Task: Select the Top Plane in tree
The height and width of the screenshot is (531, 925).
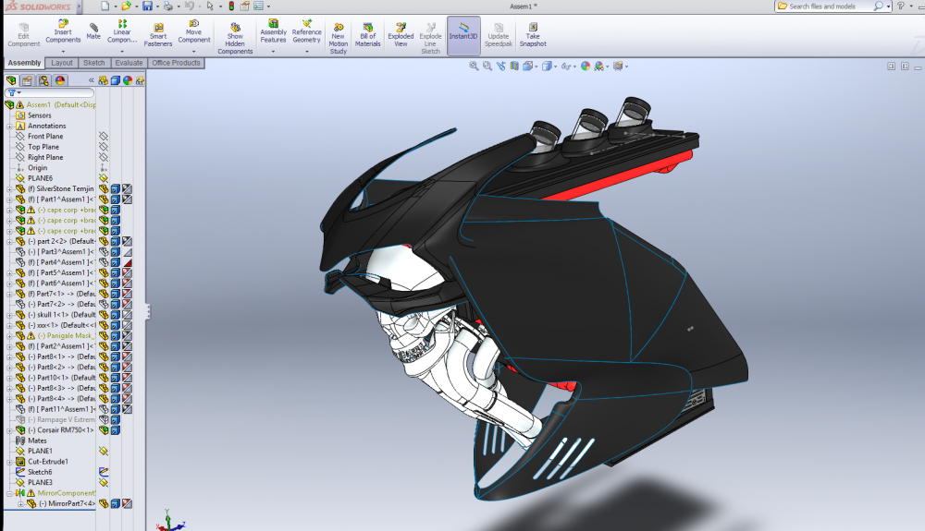Action: click(x=43, y=147)
